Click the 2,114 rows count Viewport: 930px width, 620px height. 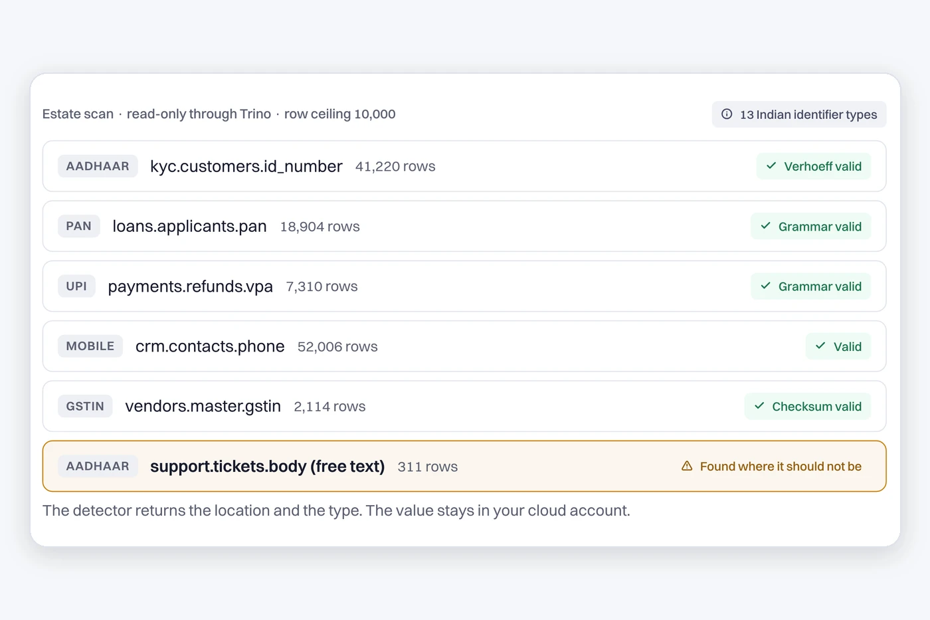click(x=329, y=406)
